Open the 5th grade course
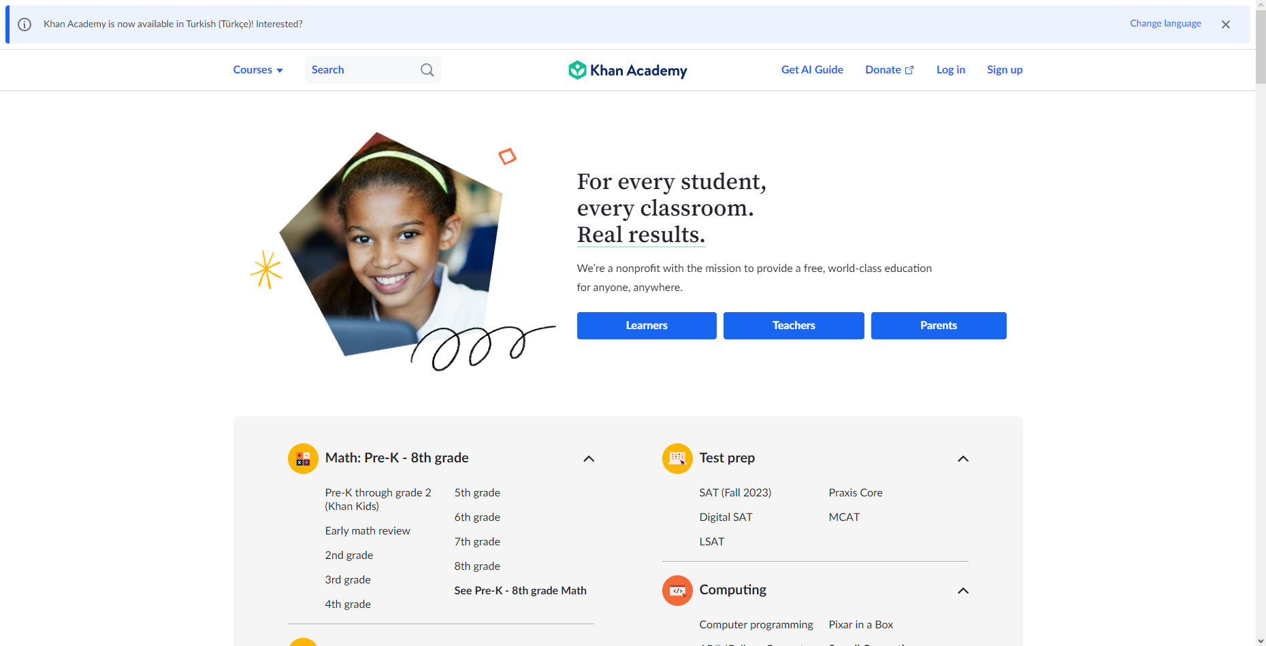 477,492
